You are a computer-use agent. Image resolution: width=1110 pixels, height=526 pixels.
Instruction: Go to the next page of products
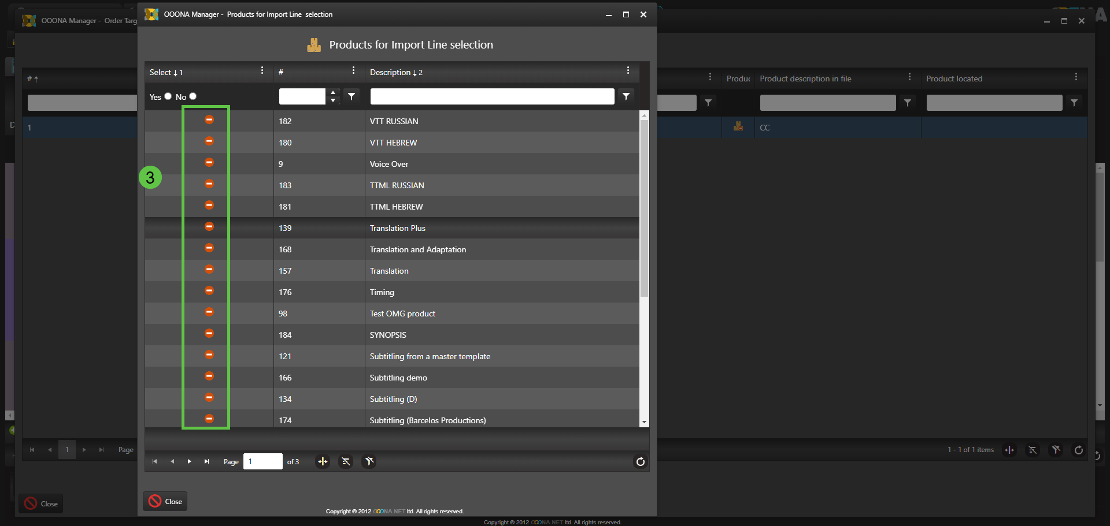pos(189,461)
